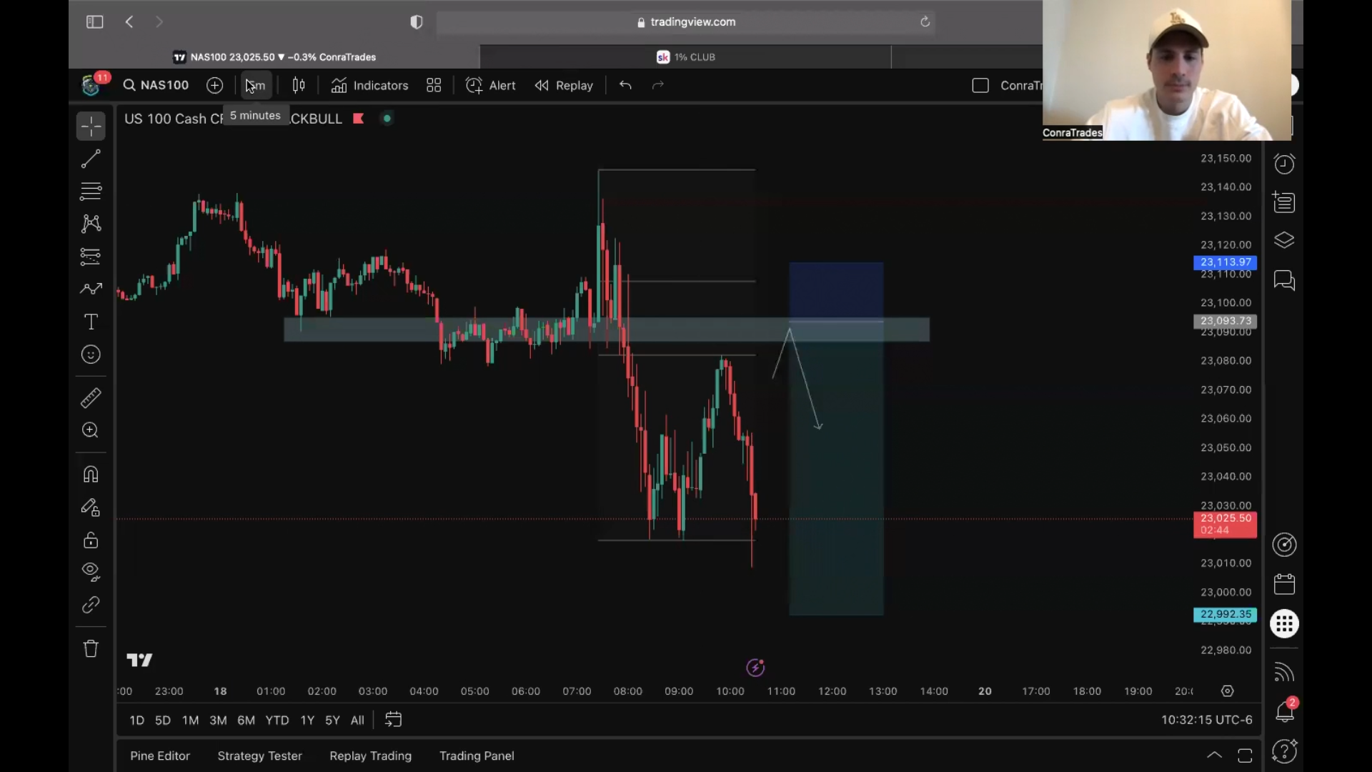This screenshot has width=1372, height=772.
Task: Switch to the Strategy Tester tab
Action: point(259,756)
